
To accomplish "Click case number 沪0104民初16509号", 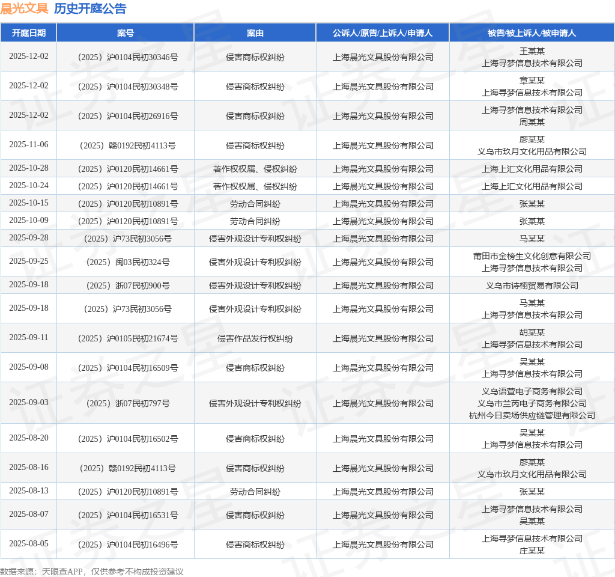I will pos(129,368).
